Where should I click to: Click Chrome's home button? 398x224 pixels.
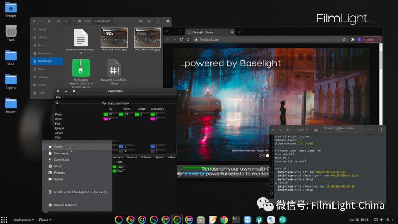point(188,39)
